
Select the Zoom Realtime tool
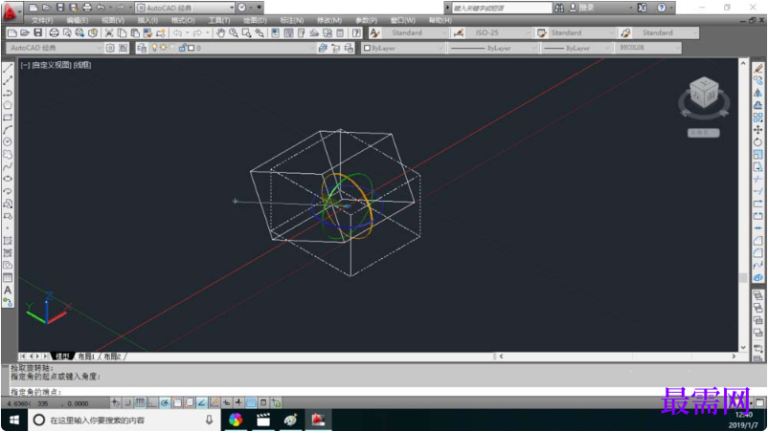click(x=234, y=32)
